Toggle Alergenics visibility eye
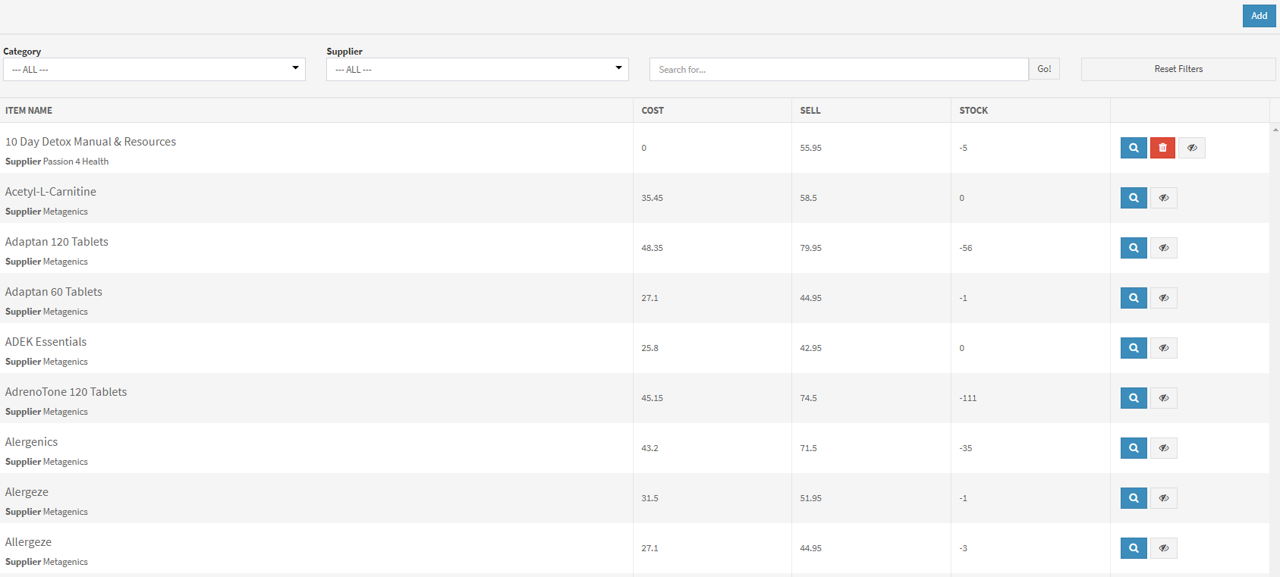1280x577 pixels. (1164, 448)
